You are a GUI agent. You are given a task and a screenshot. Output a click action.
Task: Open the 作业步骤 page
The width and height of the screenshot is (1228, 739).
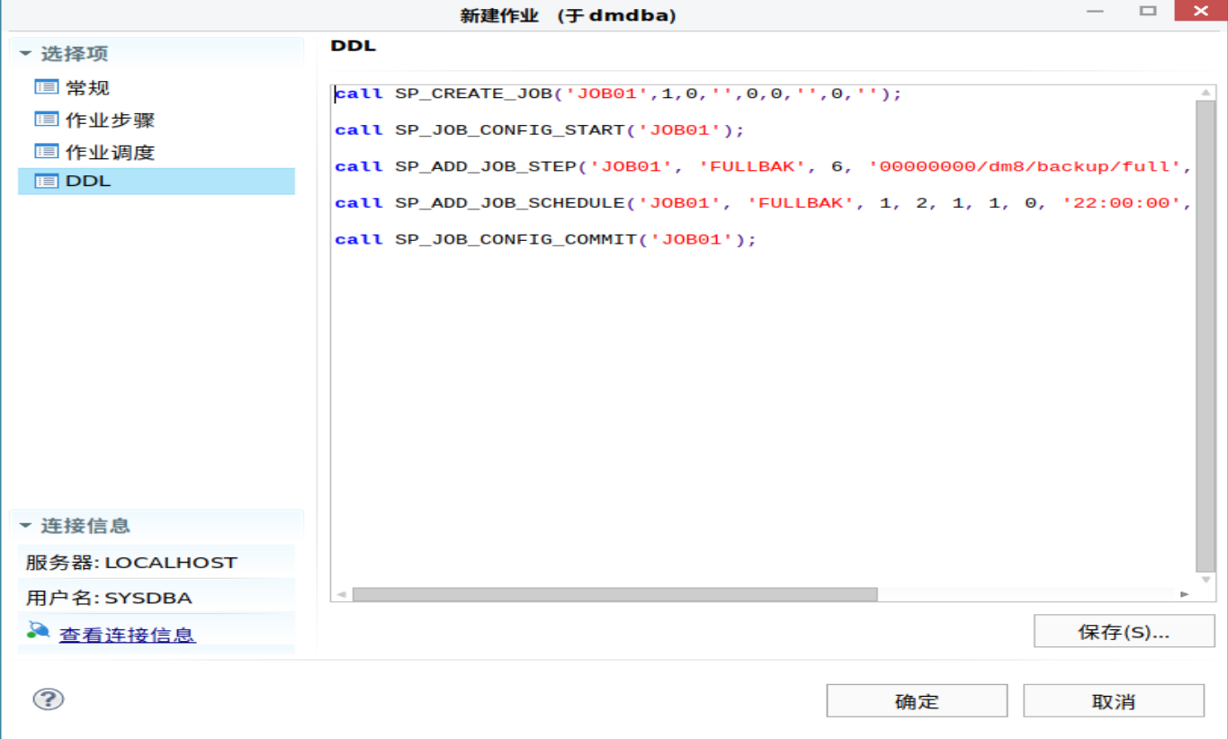coord(110,120)
